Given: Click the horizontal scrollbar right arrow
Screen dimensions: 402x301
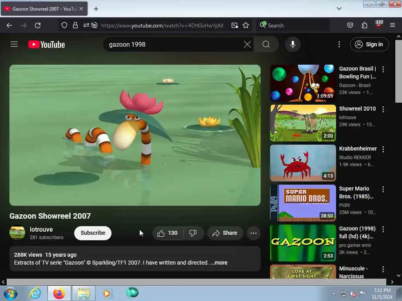Looking at the screenshot, I should point(392,282).
